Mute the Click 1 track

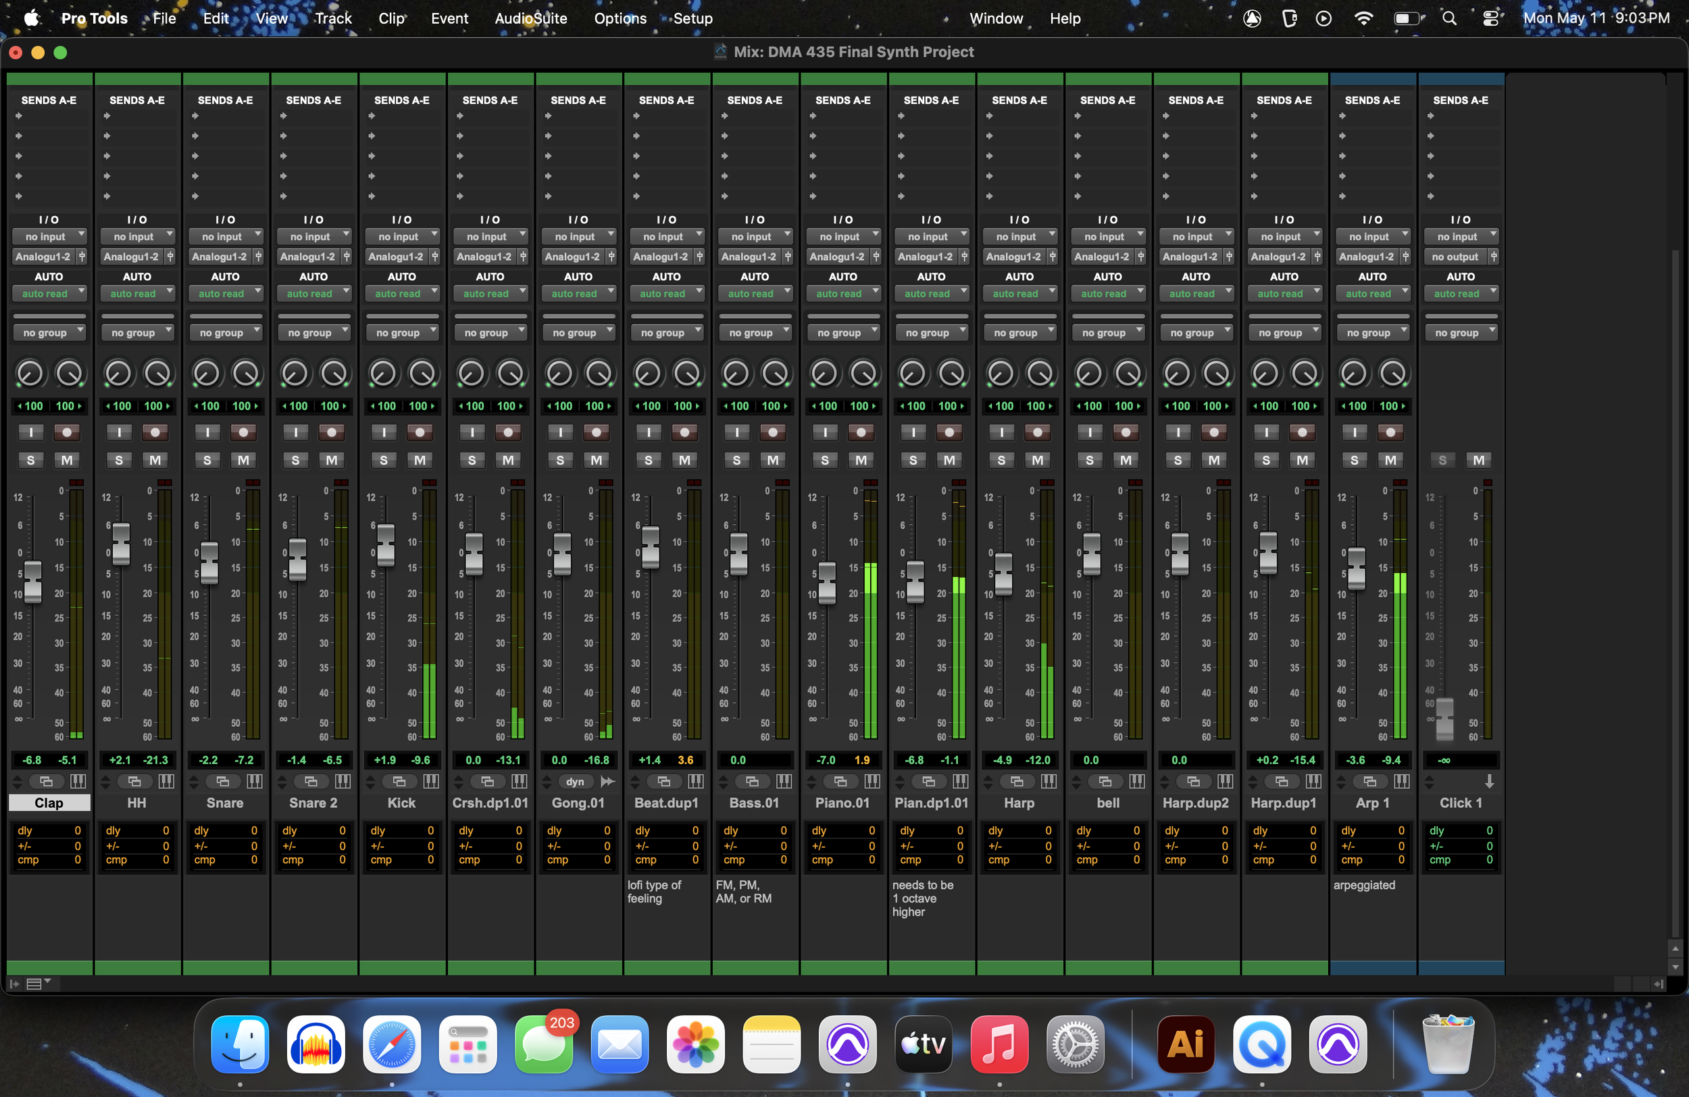click(x=1478, y=461)
